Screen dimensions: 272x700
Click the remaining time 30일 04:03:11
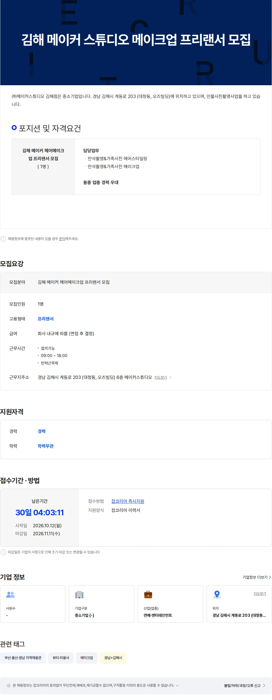pos(40,512)
